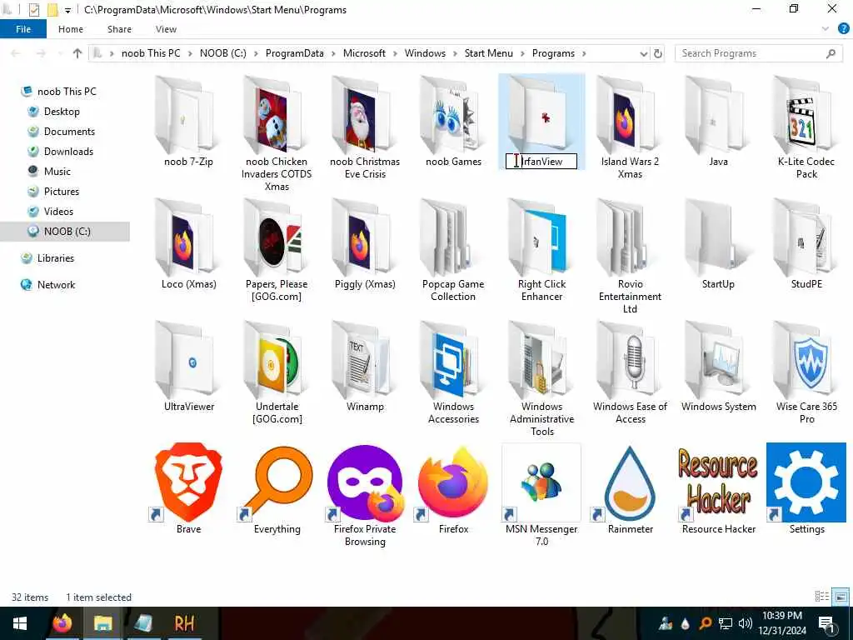Open the taskbar volume control
853x640 pixels.
(746, 623)
